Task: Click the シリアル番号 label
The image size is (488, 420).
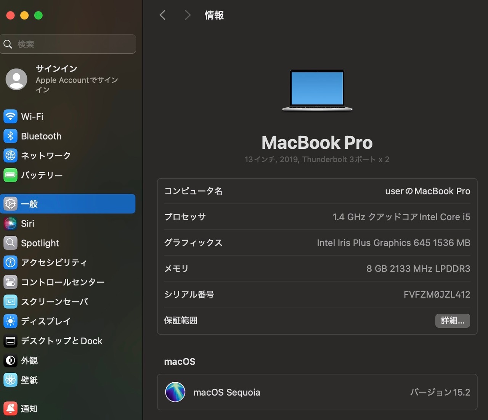Action: coord(189,294)
